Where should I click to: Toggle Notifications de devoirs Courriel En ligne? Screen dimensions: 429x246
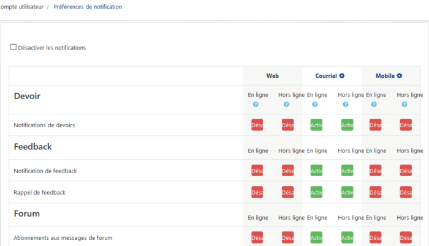pos(316,125)
